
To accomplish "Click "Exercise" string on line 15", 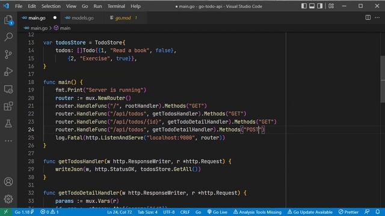I will (x=95, y=59).
